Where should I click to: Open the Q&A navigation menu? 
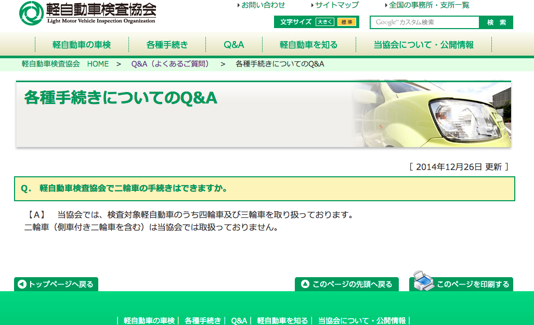click(x=234, y=45)
